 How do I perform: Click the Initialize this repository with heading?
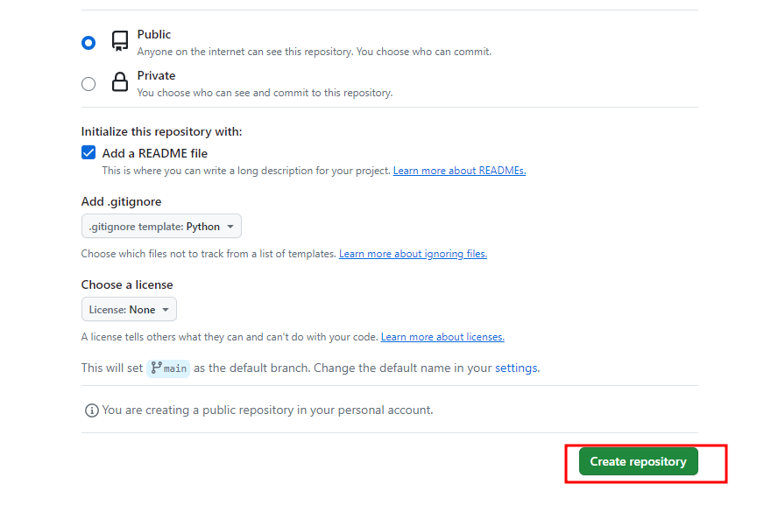pos(162,131)
